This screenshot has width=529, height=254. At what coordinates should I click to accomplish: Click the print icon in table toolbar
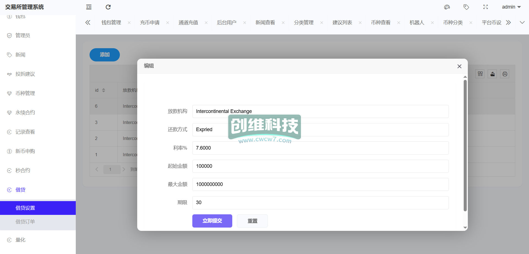coord(505,74)
